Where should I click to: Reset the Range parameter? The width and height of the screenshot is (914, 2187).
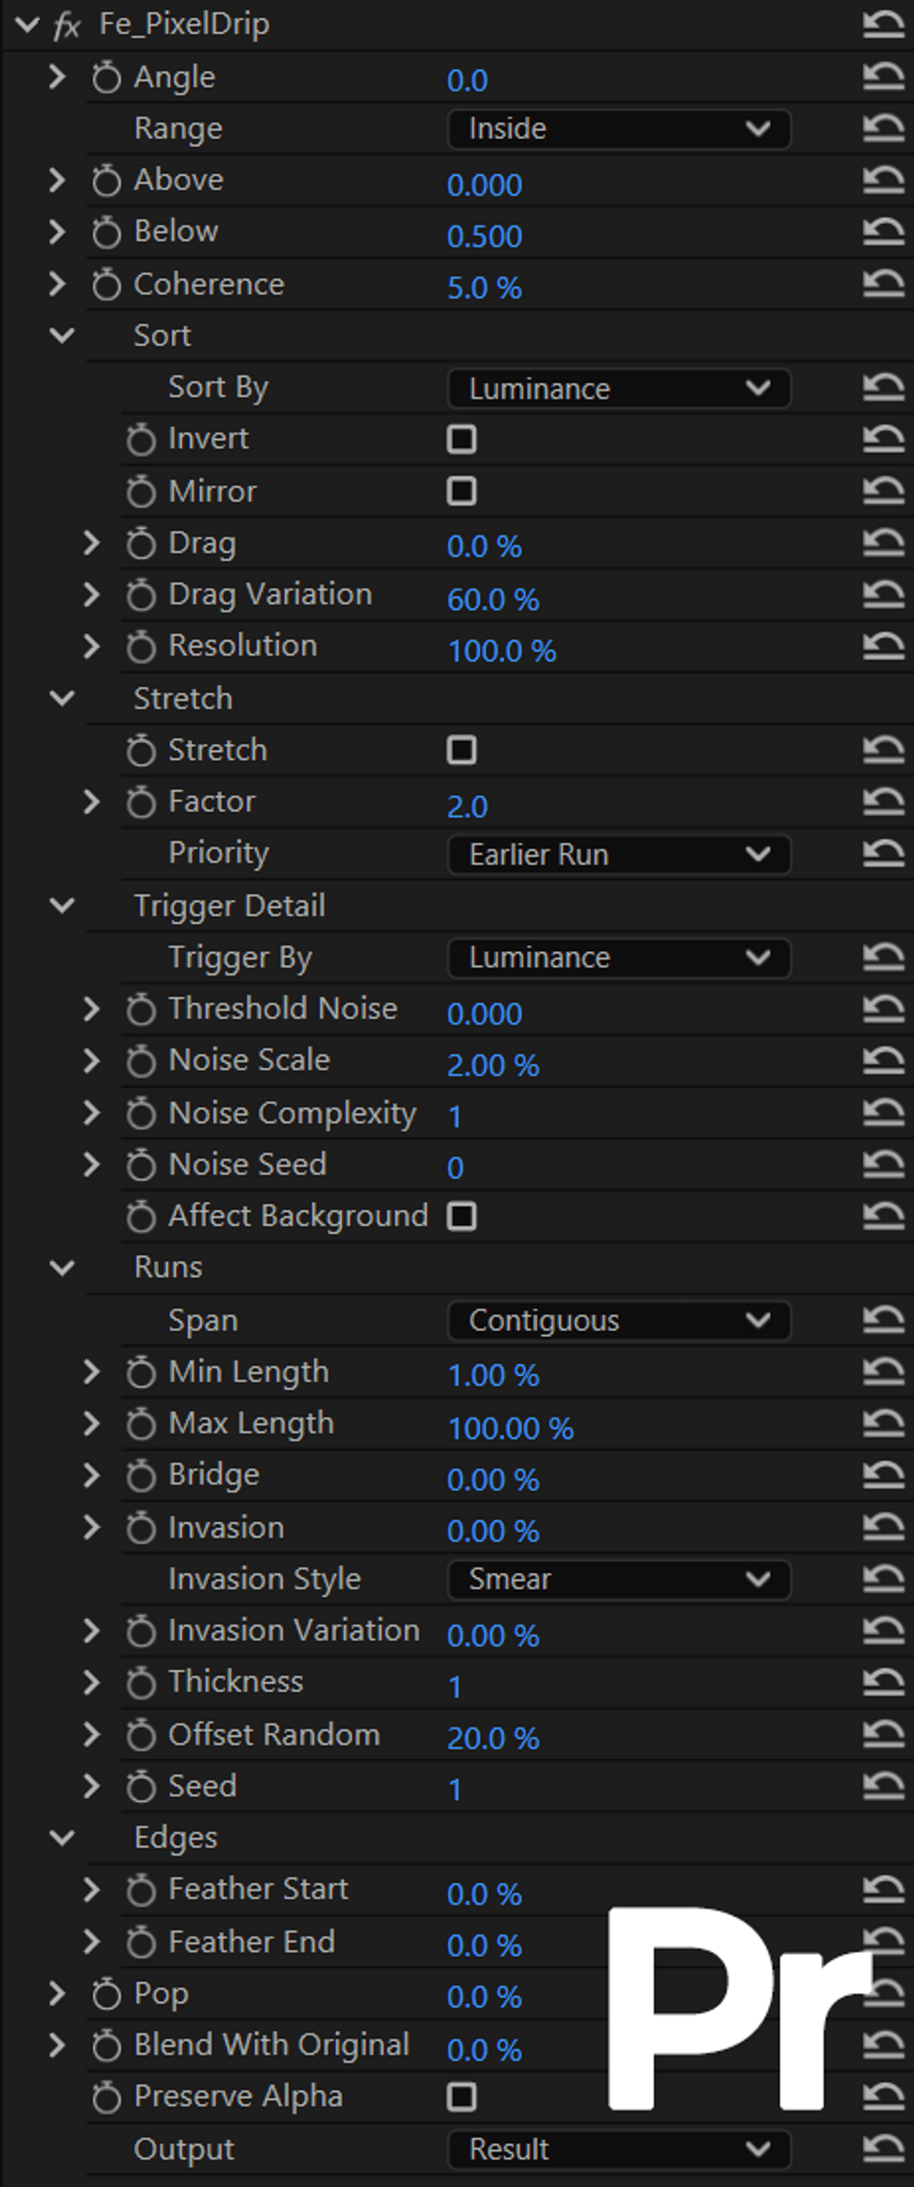coord(884,129)
